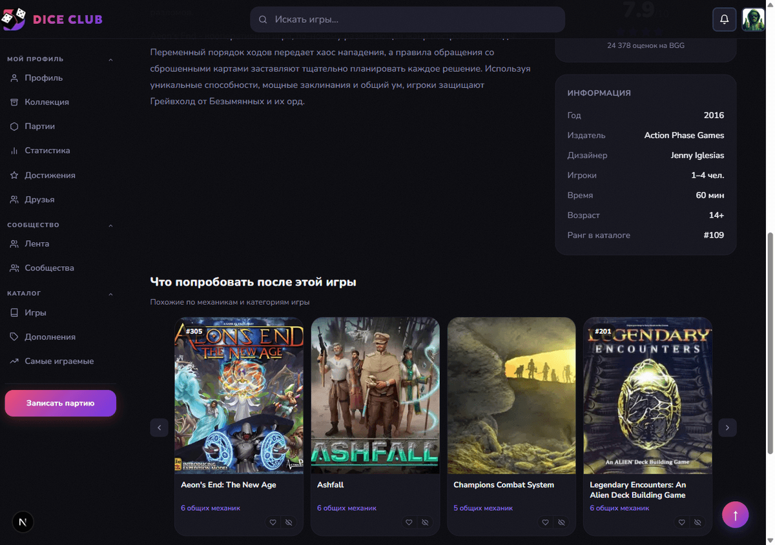Collapse the Сообщество sidebar section
Screen dimensions: 775x545
tap(110, 225)
